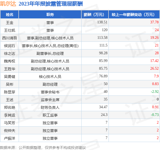Click the salary value 24.3

[x=104, y=115]
